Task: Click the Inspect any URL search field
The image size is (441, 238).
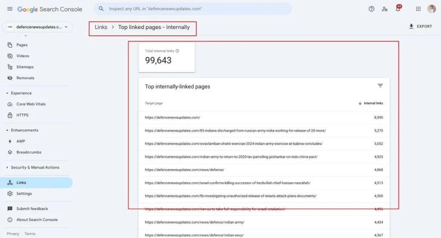Action: (193, 9)
